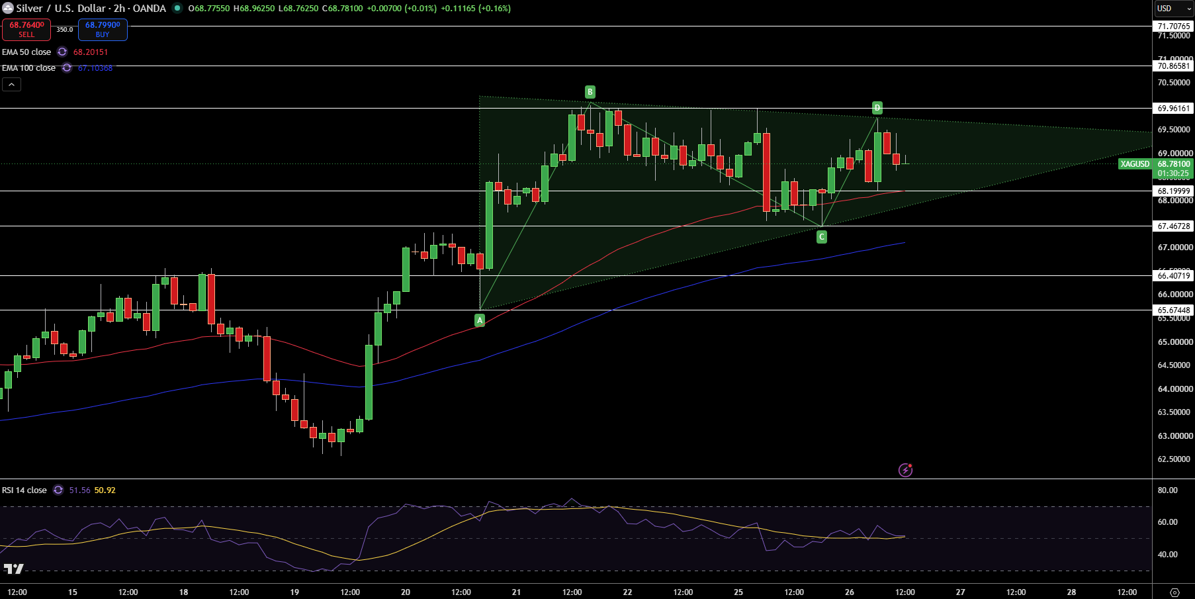Viewport: 1195px width, 599px height.
Task: Select pattern point B marker
Action: tap(590, 92)
